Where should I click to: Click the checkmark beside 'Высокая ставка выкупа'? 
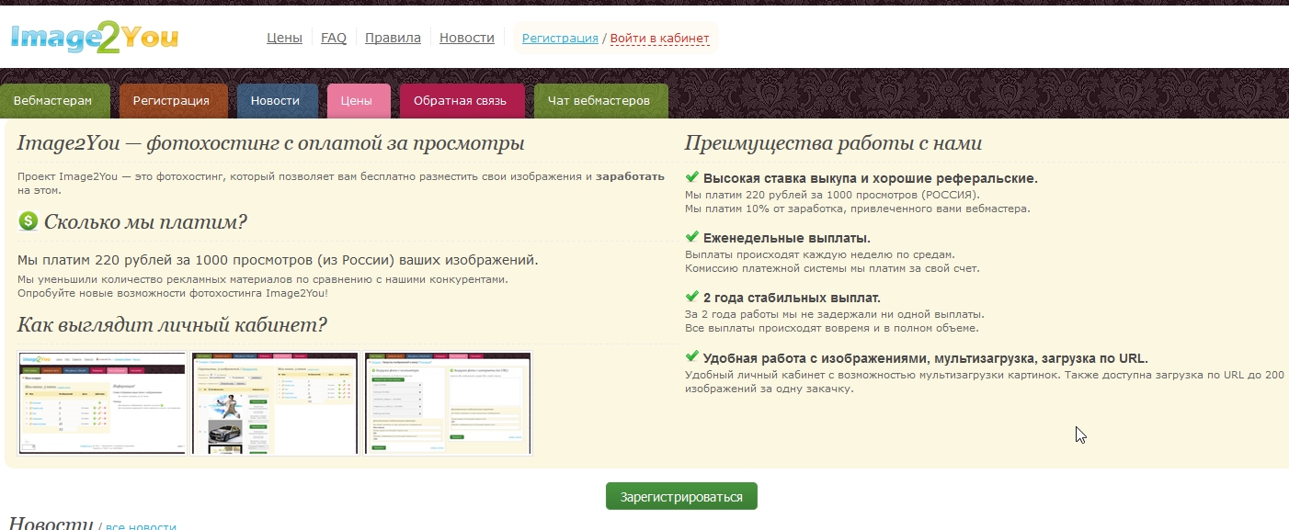[x=692, y=177]
